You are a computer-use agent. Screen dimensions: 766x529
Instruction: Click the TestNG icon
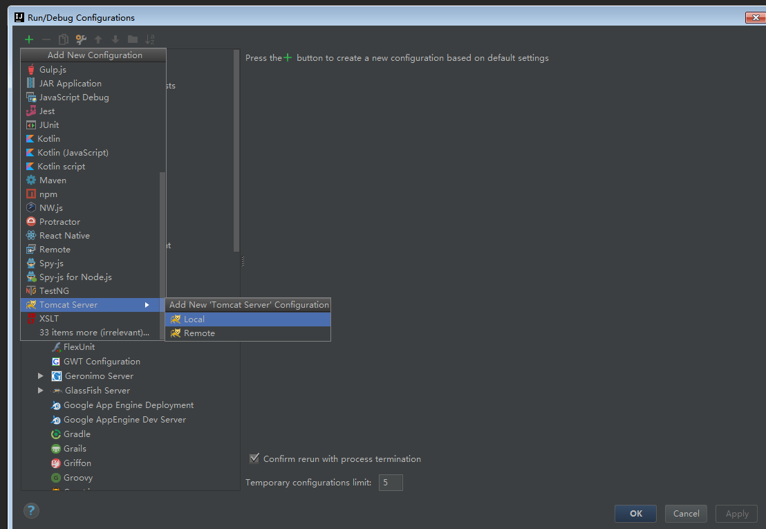pyautogui.click(x=31, y=290)
